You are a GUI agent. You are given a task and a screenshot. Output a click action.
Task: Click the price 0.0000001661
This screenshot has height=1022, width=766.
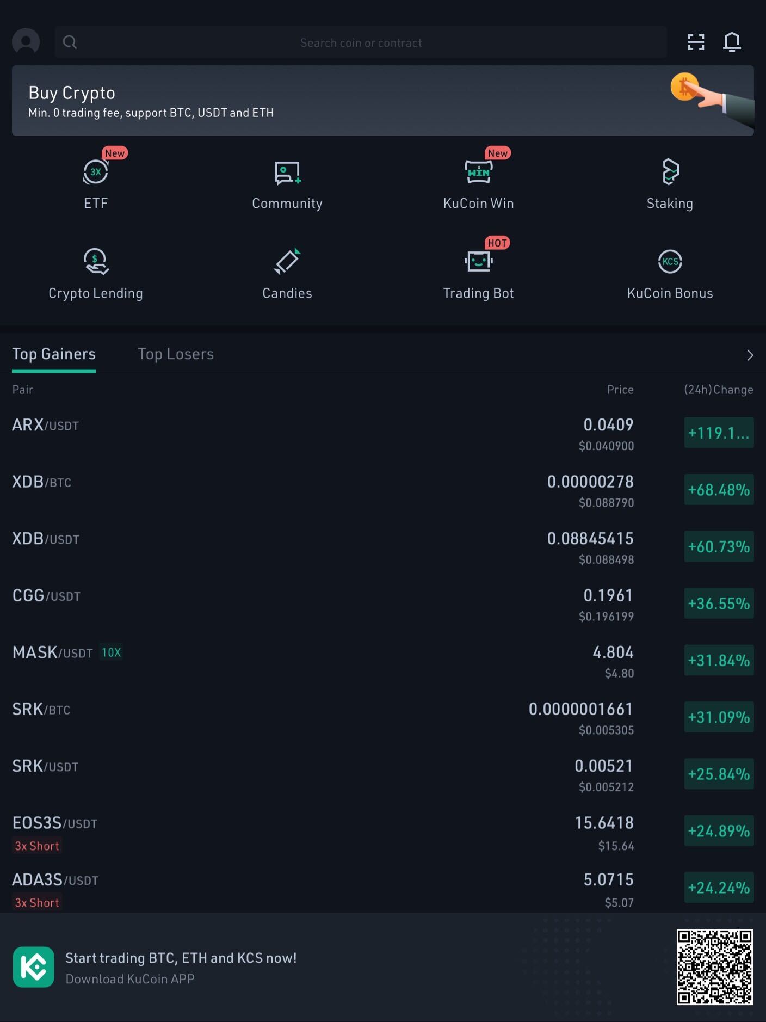581,709
